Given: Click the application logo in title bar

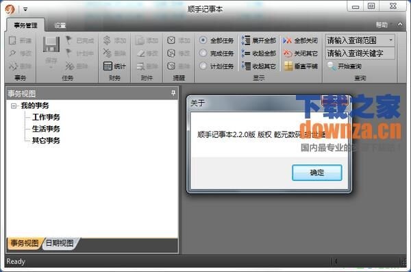Looking at the screenshot, I should coord(10,10).
